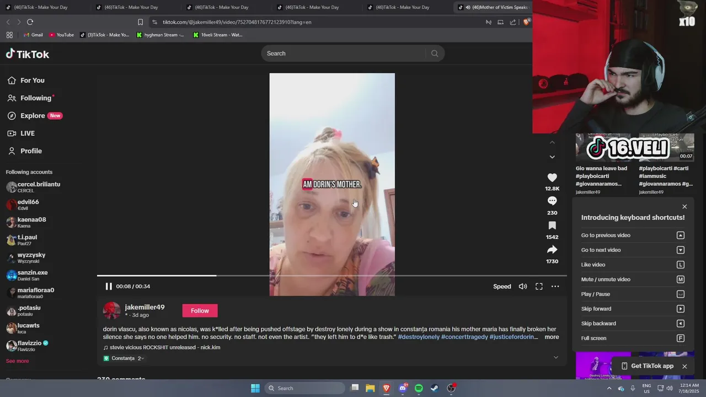Open Spotify from the taskbar

(x=419, y=388)
